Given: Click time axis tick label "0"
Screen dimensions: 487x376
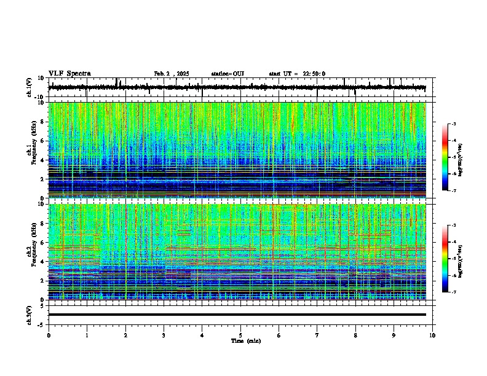Looking at the screenshot, I should point(49,335).
